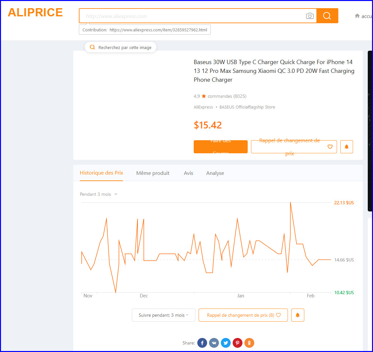This screenshot has width=373, height=352.
Task: Switch to the Même produit tab
Action: pyautogui.click(x=153, y=173)
